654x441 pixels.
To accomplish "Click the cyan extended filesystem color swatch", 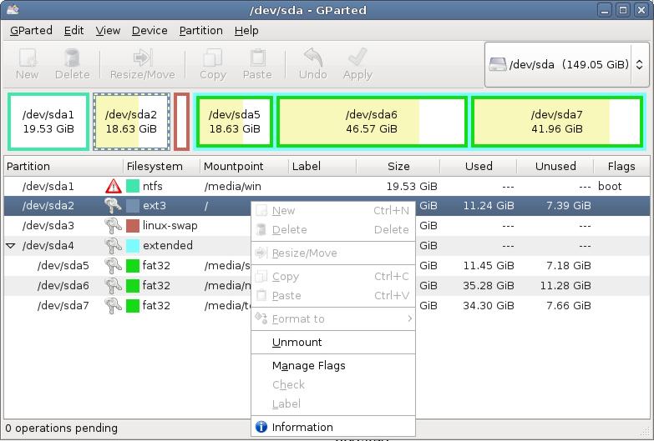I will [133, 245].
